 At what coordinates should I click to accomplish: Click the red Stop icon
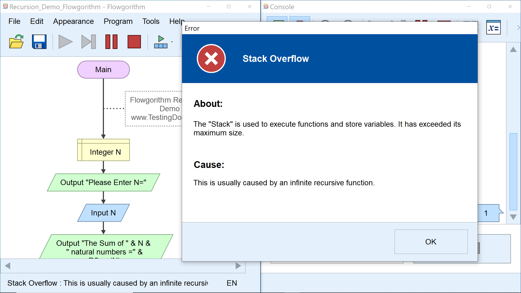tap(134, 42)
